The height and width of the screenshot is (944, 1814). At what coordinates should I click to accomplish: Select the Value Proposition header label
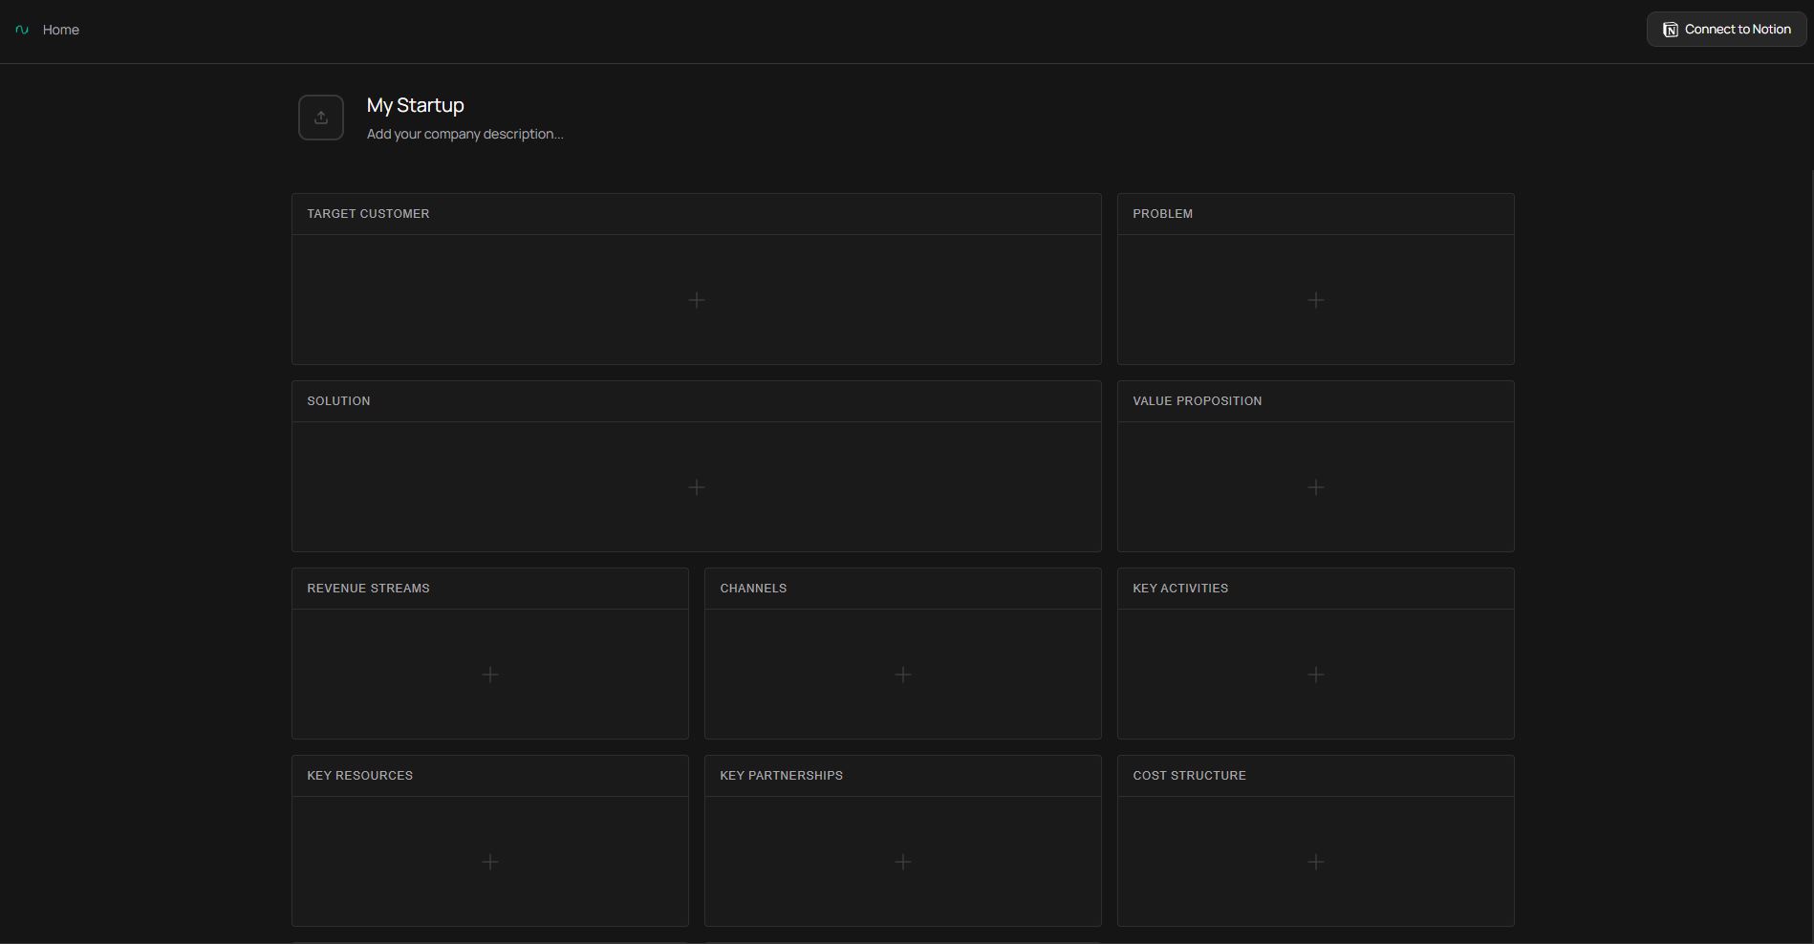[1198, 401]
